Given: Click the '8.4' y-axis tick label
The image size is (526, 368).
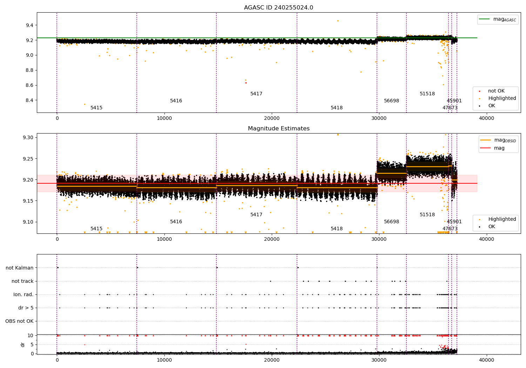Looking at the screenshot, I should (x=29, y=100).
